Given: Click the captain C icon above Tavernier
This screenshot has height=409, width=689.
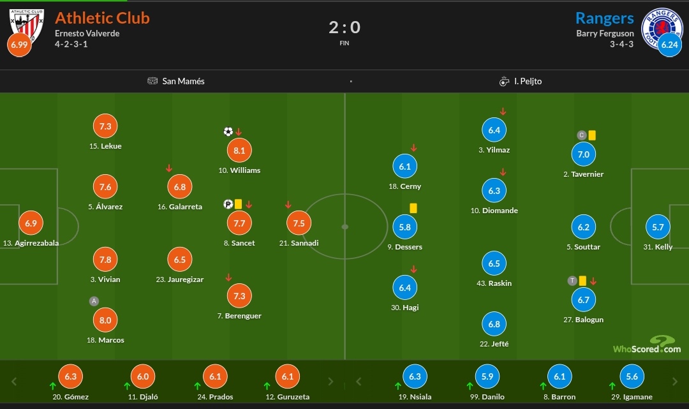Looking at the screenshot, I should click(x=581, y=135).
